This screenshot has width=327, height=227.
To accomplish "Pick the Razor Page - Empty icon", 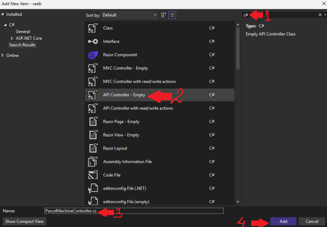I will click(x=93, y=122).
